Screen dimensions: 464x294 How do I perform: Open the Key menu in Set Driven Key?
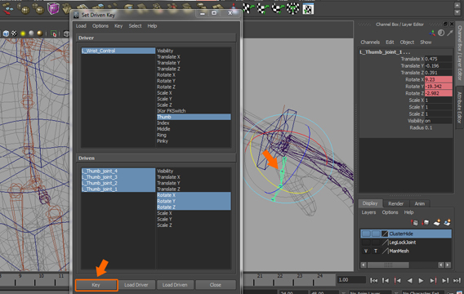pyautogui.click(x=118, y=26)
